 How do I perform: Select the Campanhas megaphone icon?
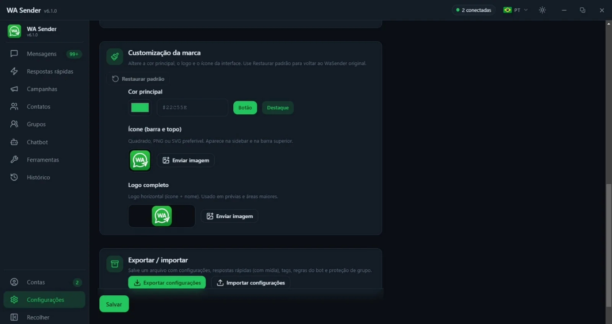(14, 89)
